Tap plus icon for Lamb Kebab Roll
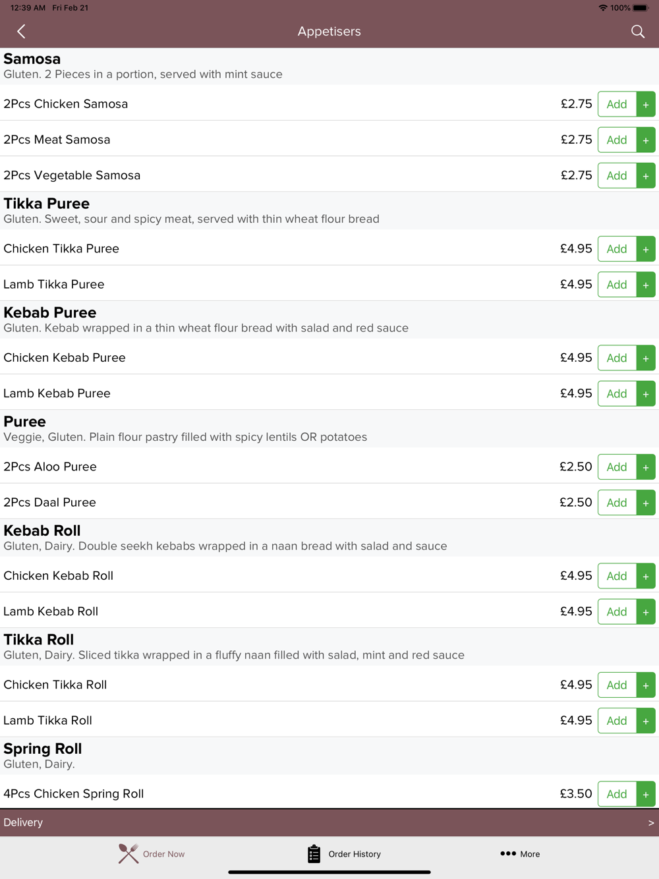 646,611
